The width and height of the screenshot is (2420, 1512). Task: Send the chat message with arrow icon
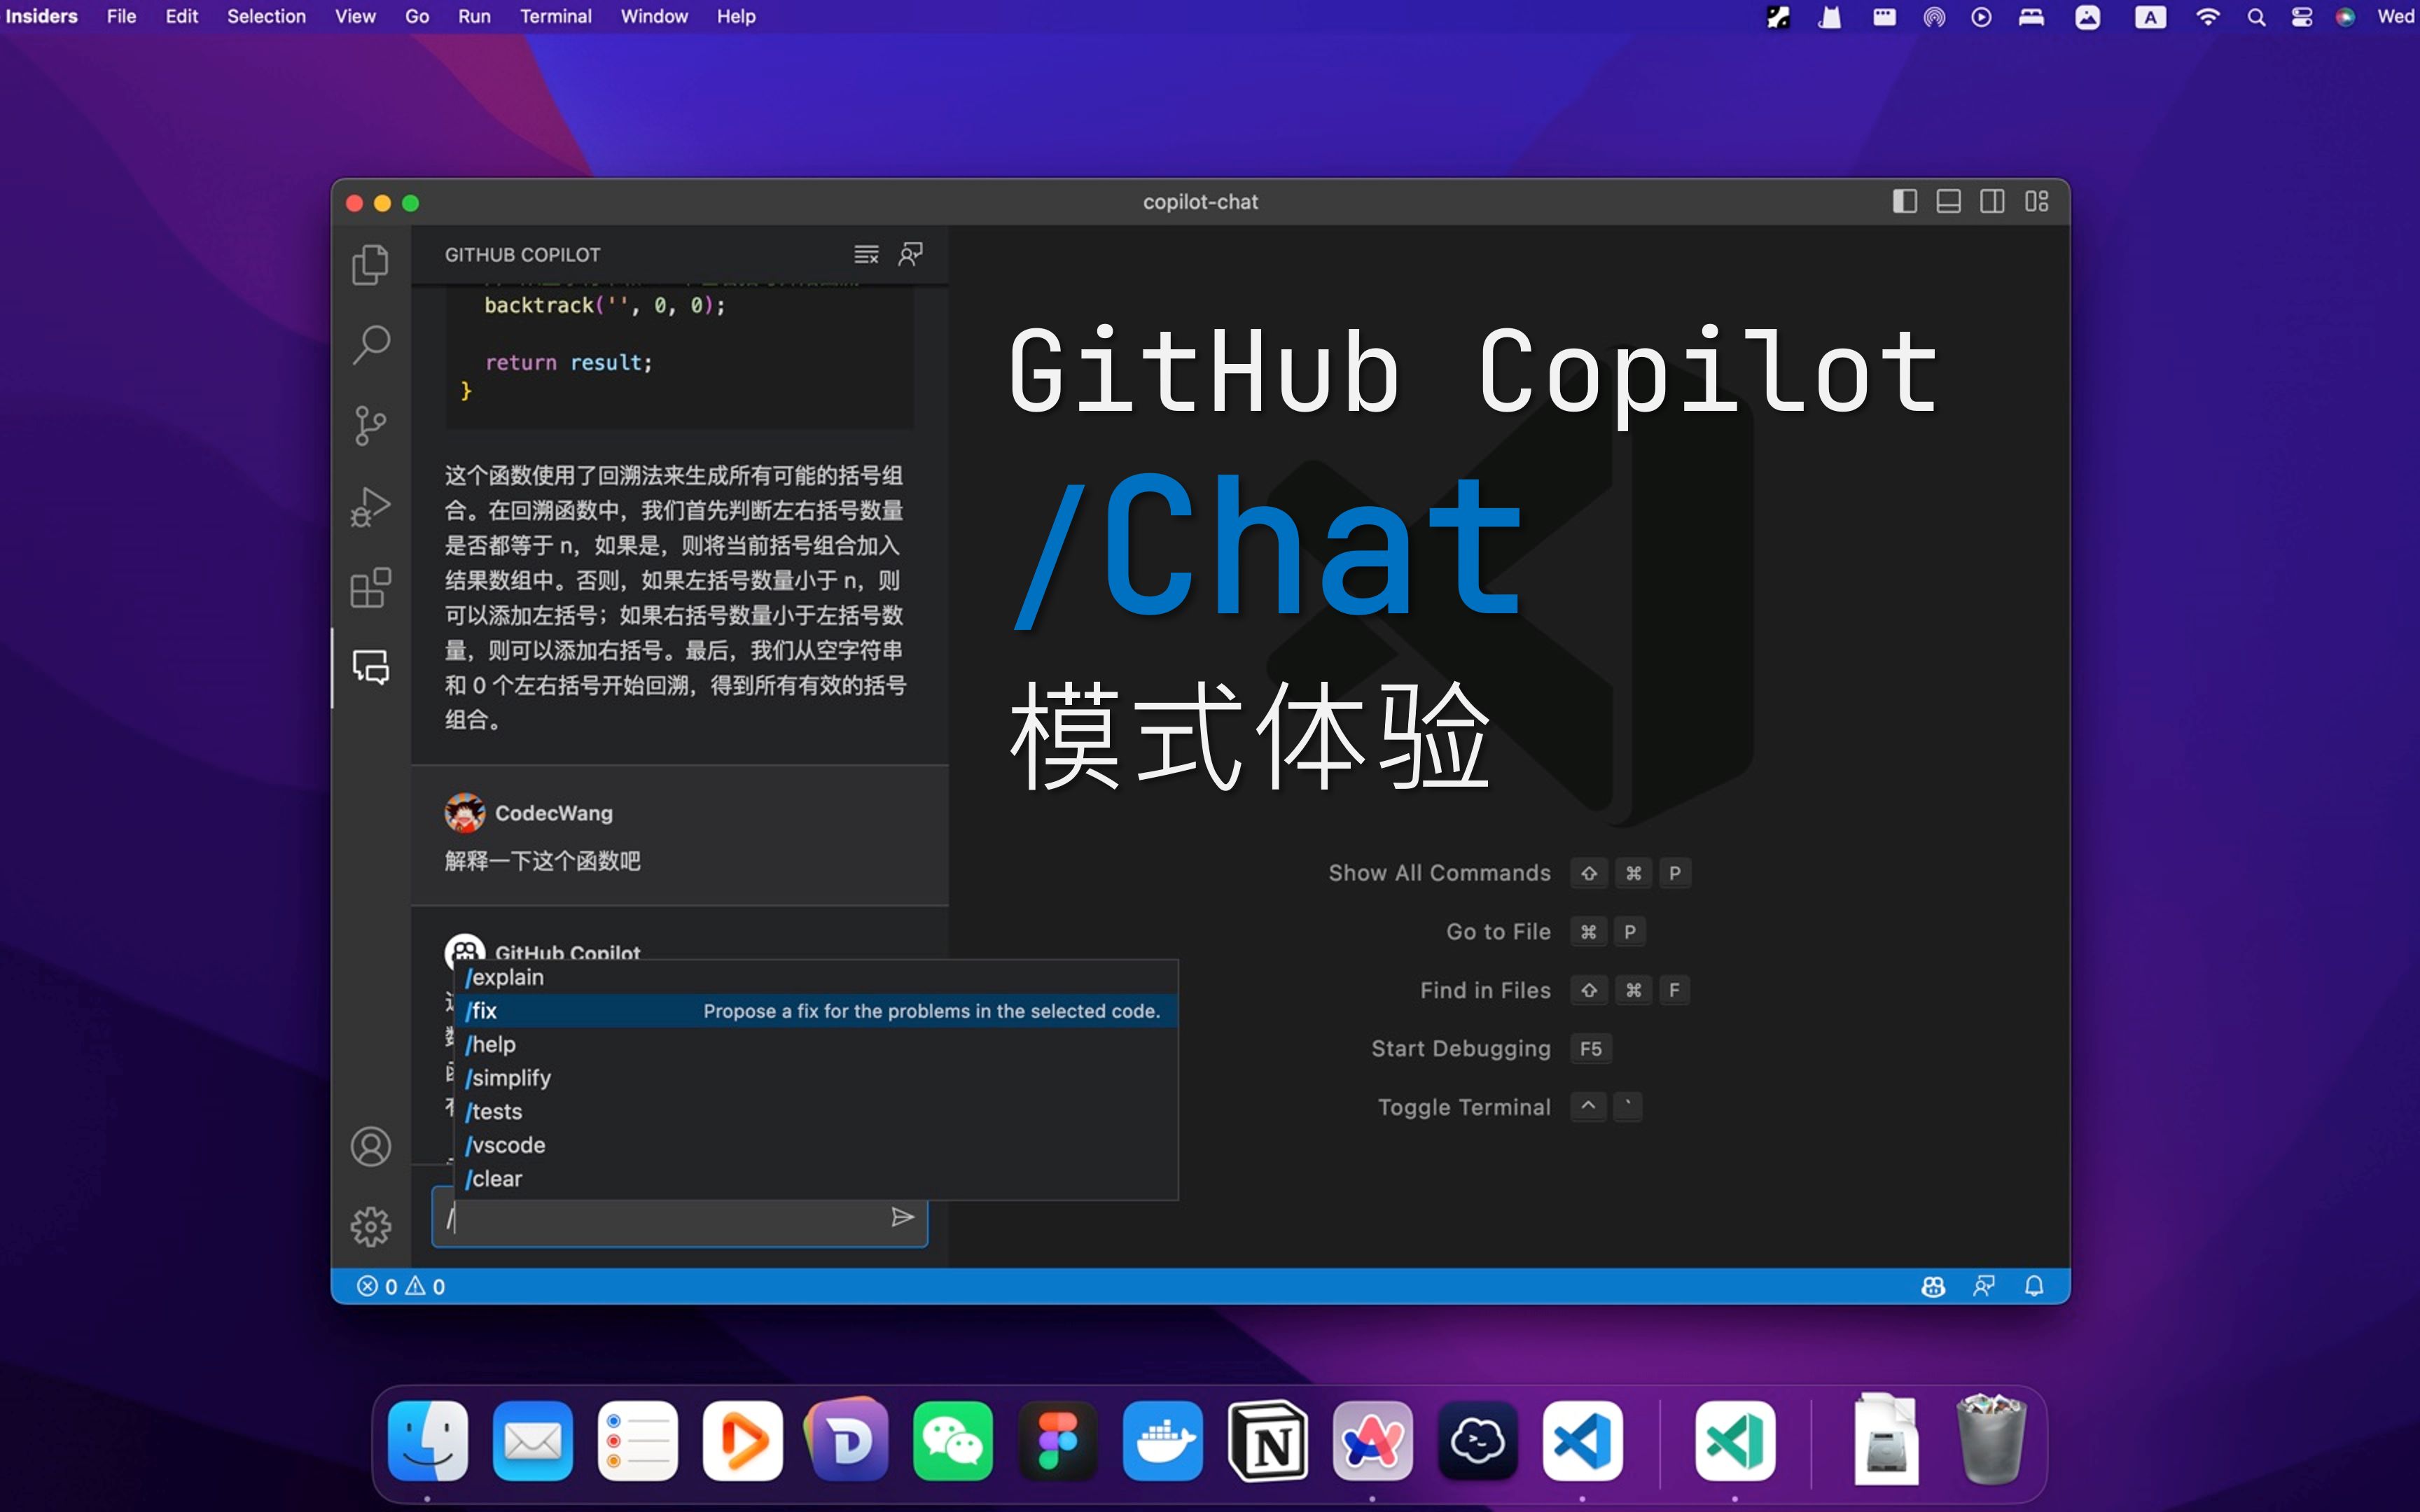point(902,1217)
